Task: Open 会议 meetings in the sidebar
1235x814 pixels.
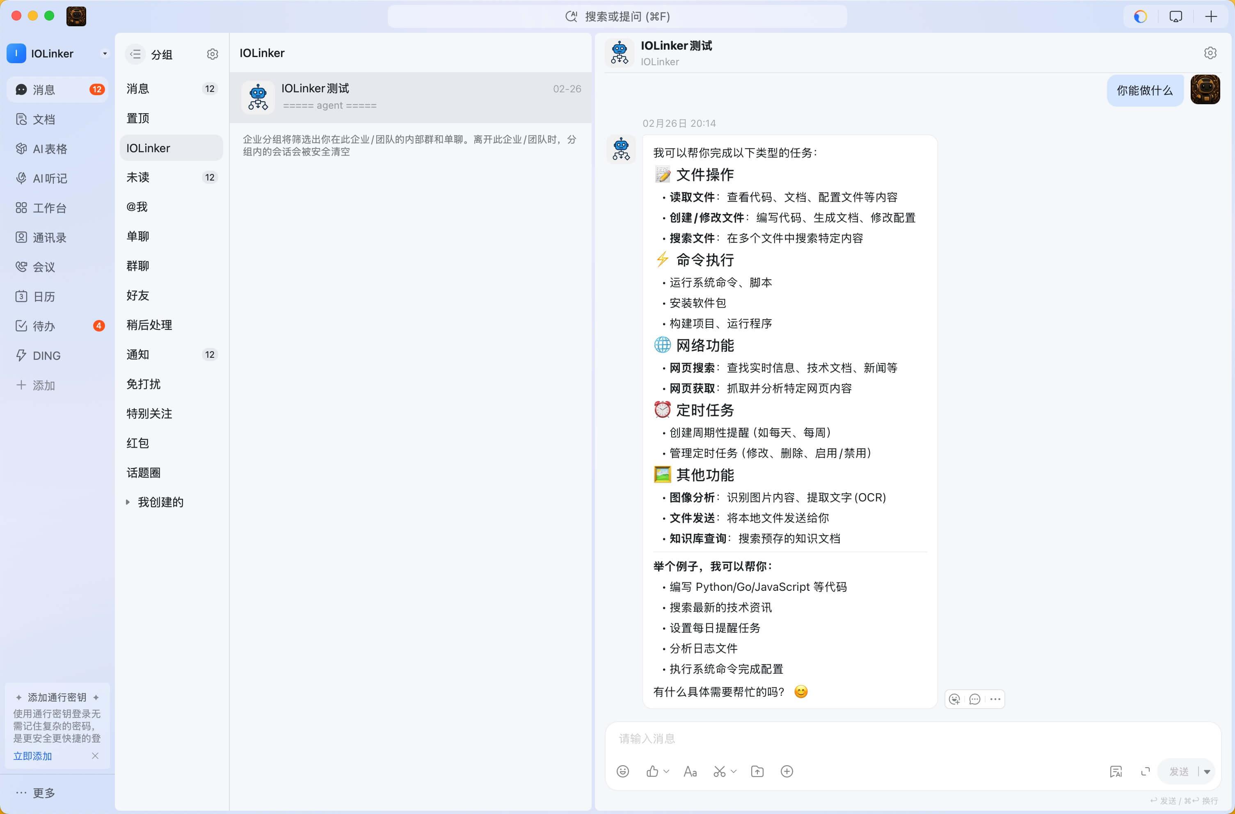Action: [x=57, y=267]
